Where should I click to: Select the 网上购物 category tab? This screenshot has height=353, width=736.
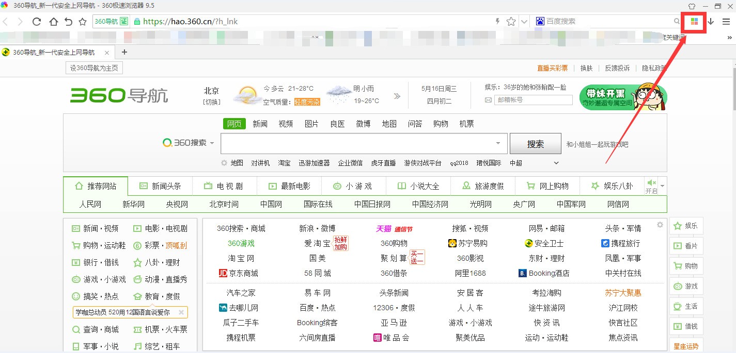tap(547, 186)
